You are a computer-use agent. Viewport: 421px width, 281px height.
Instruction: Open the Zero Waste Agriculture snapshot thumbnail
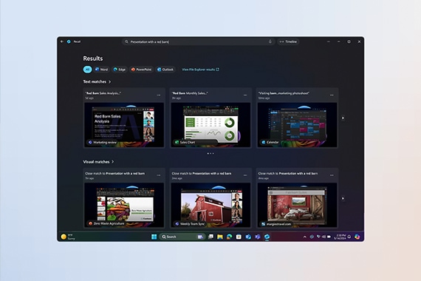124,205
